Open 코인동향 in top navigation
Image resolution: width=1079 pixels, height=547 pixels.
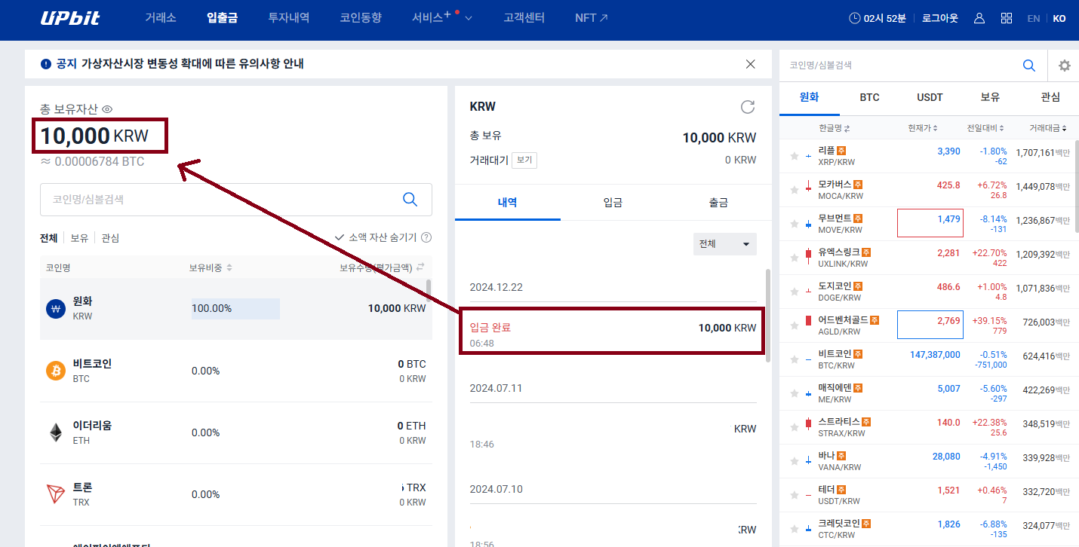tap(361, 18)
